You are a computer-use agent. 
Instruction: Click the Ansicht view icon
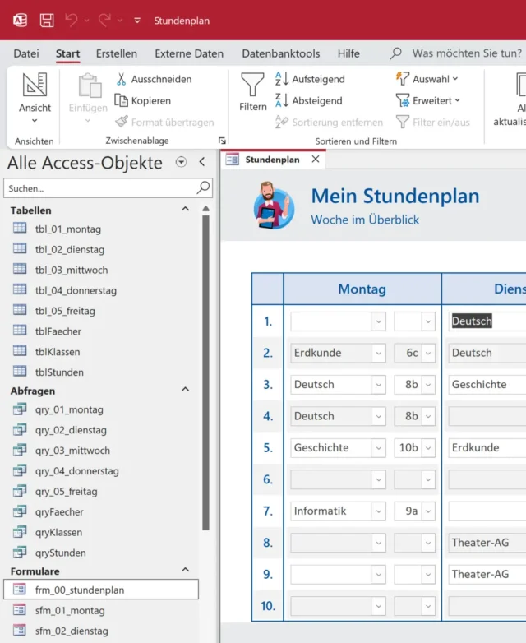point(35,85)
